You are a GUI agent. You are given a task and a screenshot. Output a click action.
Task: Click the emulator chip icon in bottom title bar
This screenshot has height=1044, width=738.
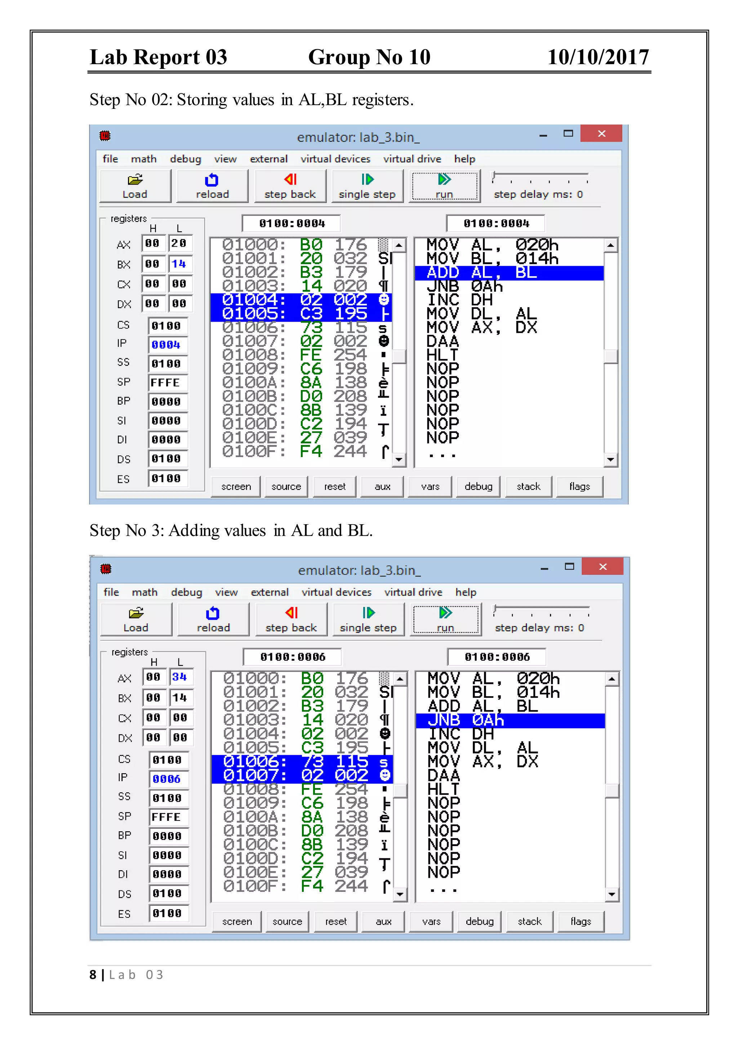click(x=106, y=569)
